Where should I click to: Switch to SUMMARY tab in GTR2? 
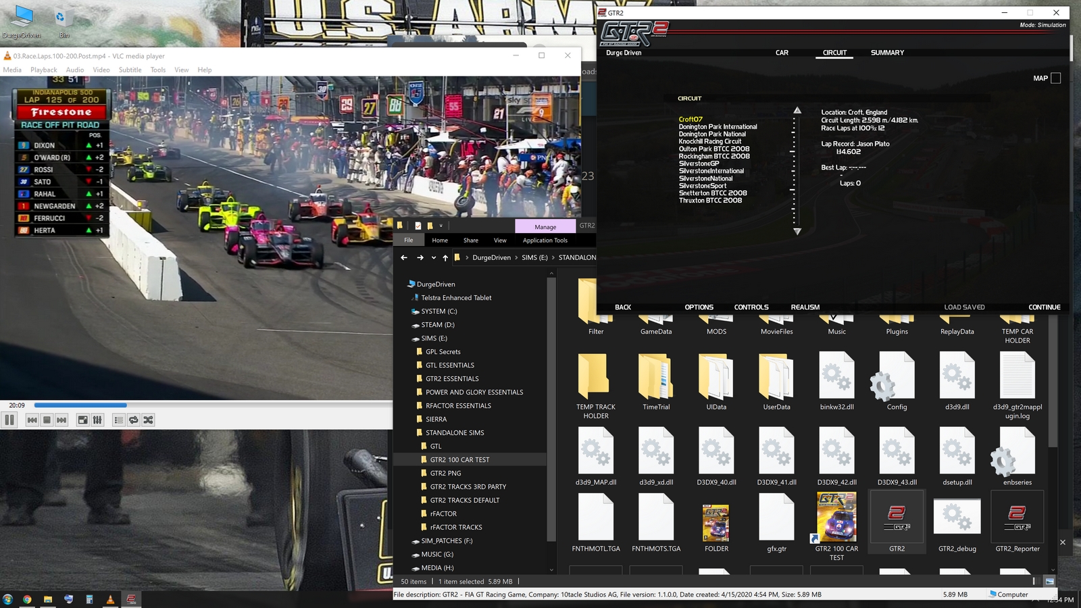(x=887, y=53)
